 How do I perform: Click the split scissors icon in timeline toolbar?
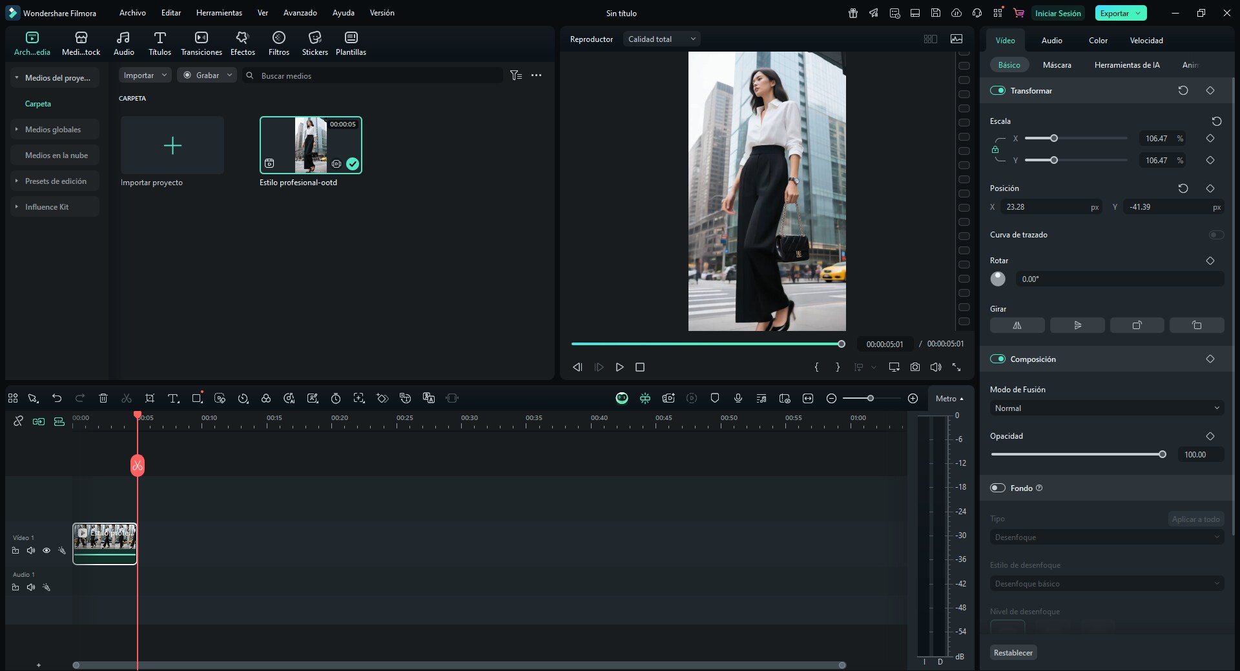point(127,399)
